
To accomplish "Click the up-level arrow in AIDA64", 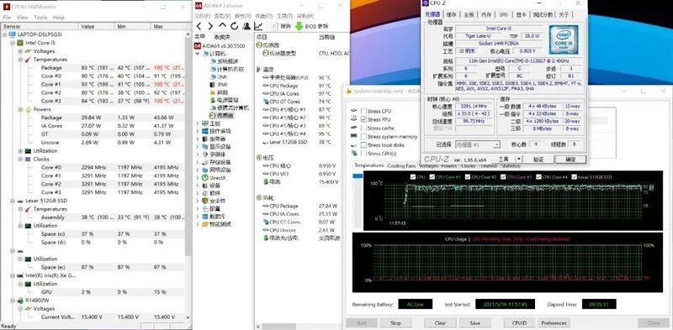I will (222, 26).
